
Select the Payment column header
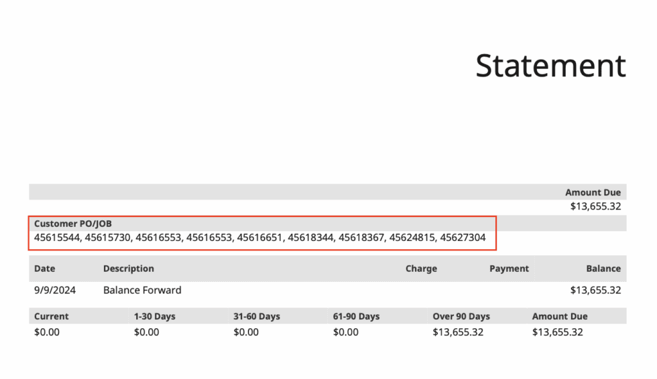509,269
